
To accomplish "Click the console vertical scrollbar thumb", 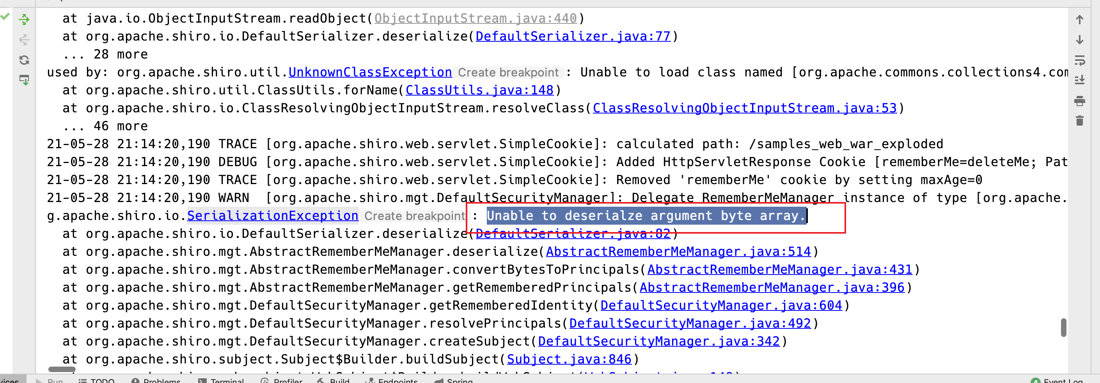I will click(x=1063, y=328).
